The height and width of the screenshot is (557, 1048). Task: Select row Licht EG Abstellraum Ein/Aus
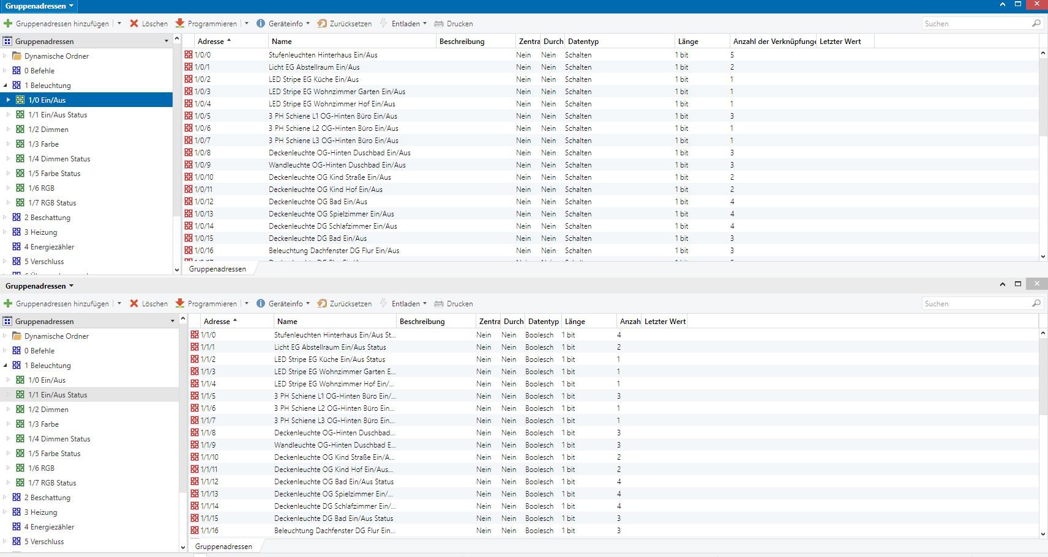(610, 67)
